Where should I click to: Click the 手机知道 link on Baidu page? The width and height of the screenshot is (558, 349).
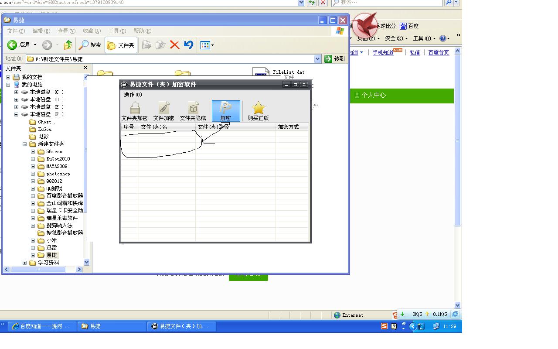coord(383,53)
